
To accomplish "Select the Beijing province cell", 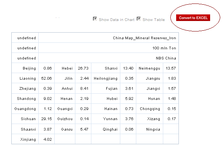I will (x=25, y=68).
